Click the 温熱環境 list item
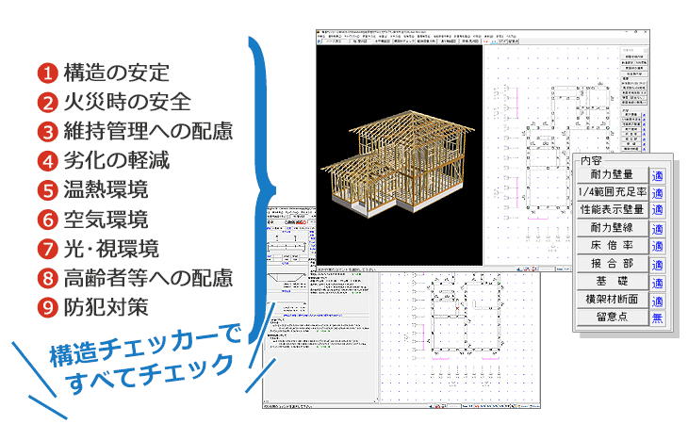The width and height of the screenshot is (688, 424). pyautogui.click(x=93, y=190)
